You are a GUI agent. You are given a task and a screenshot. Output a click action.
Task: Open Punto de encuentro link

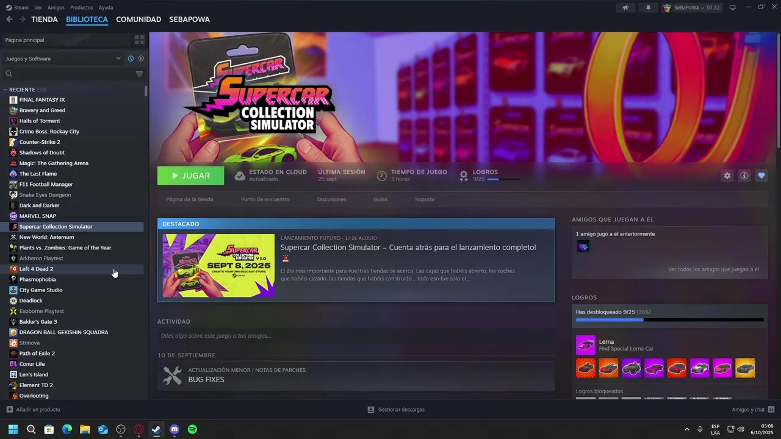(265, 199)
